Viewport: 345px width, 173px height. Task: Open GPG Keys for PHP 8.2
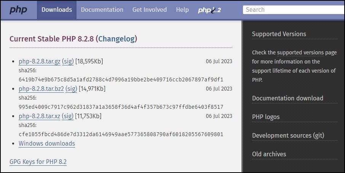(38, 162)
